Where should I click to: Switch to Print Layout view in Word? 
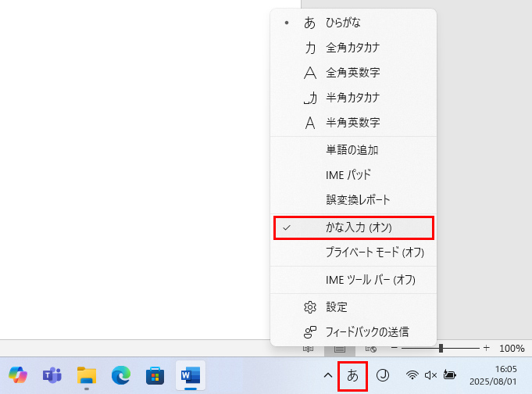click(340, 349)
